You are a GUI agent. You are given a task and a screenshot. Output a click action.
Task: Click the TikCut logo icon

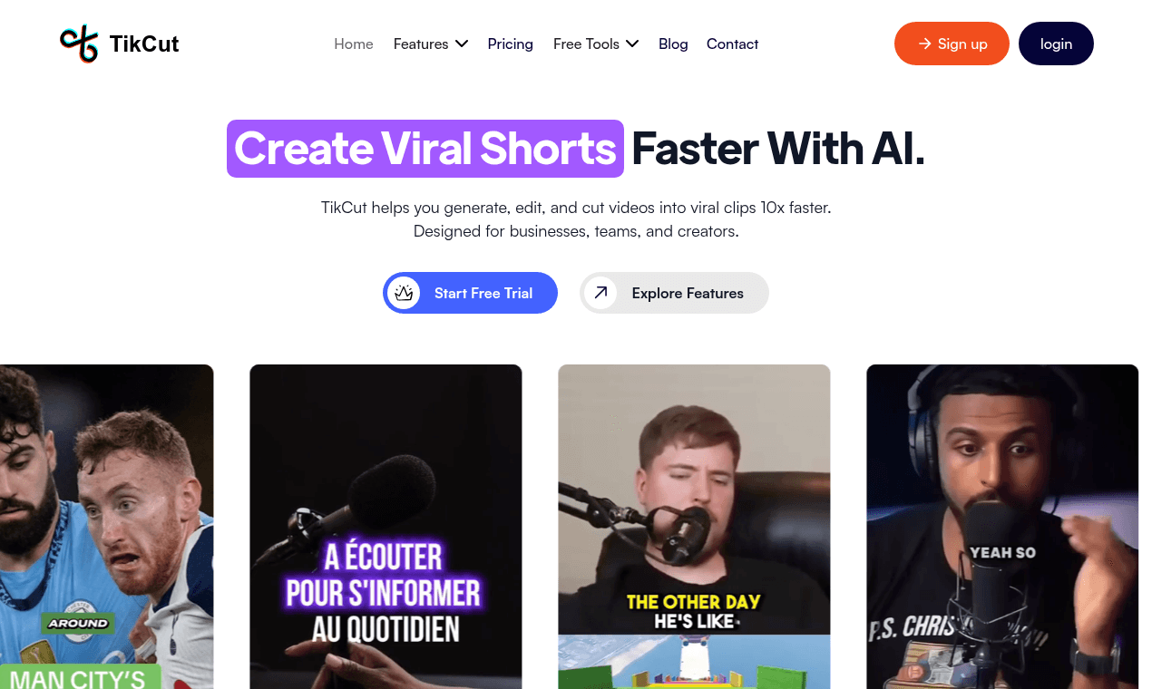[x=79, y=44]
